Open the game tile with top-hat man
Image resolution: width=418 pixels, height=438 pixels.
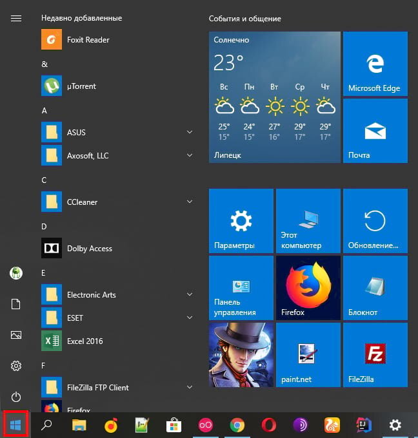(241, 355)
